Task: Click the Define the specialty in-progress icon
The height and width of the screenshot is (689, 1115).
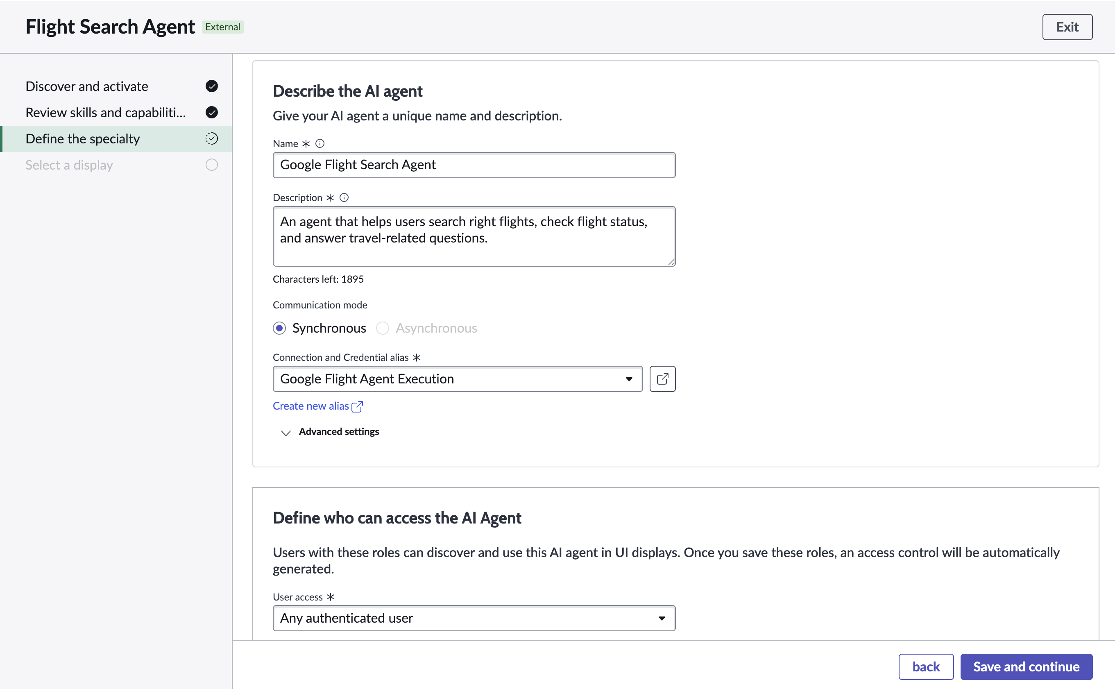Action: [211, 138]
